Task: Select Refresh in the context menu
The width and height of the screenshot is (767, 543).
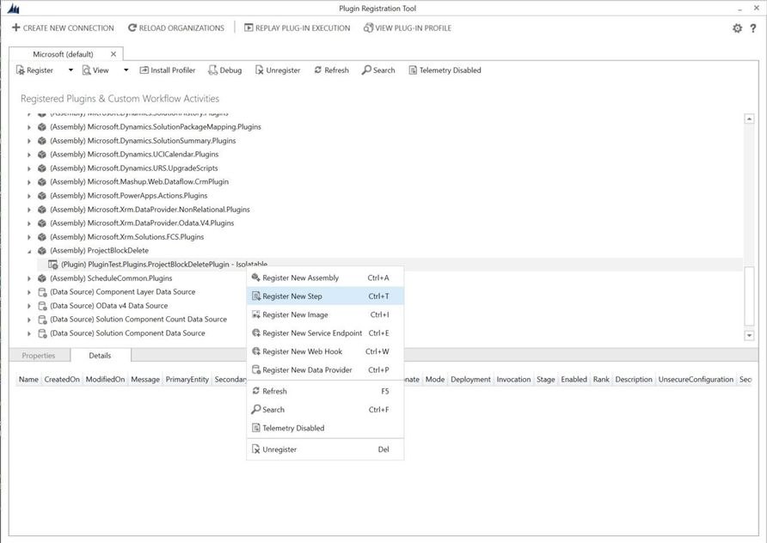Action: pyautogui.click(x=325, y=391)
